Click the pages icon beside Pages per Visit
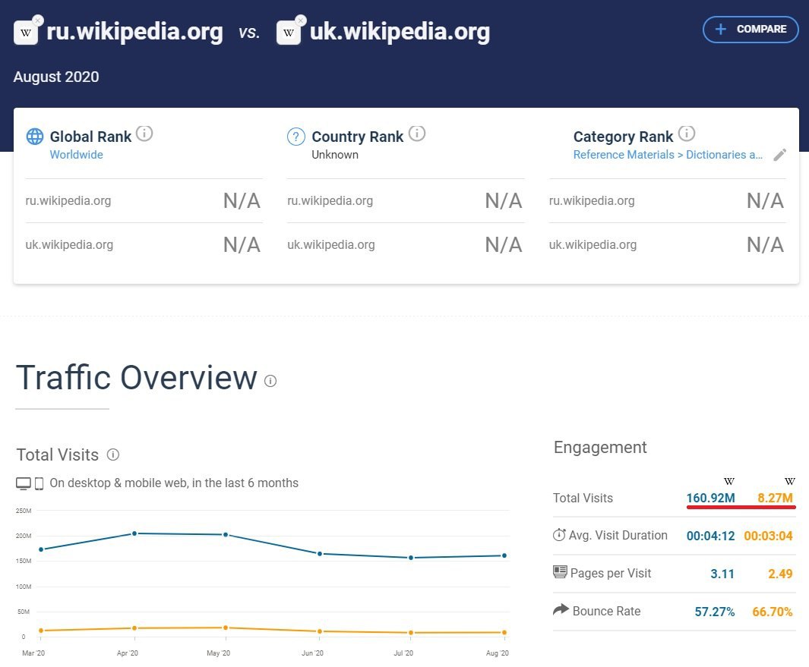 (x=560, y=572)
